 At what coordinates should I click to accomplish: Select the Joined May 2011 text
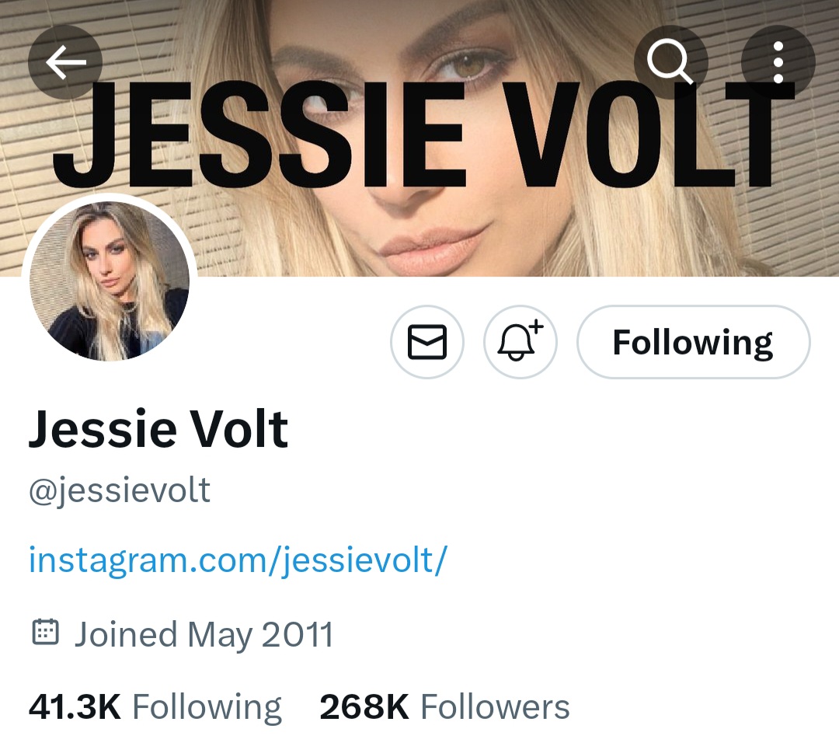[204, 636]
